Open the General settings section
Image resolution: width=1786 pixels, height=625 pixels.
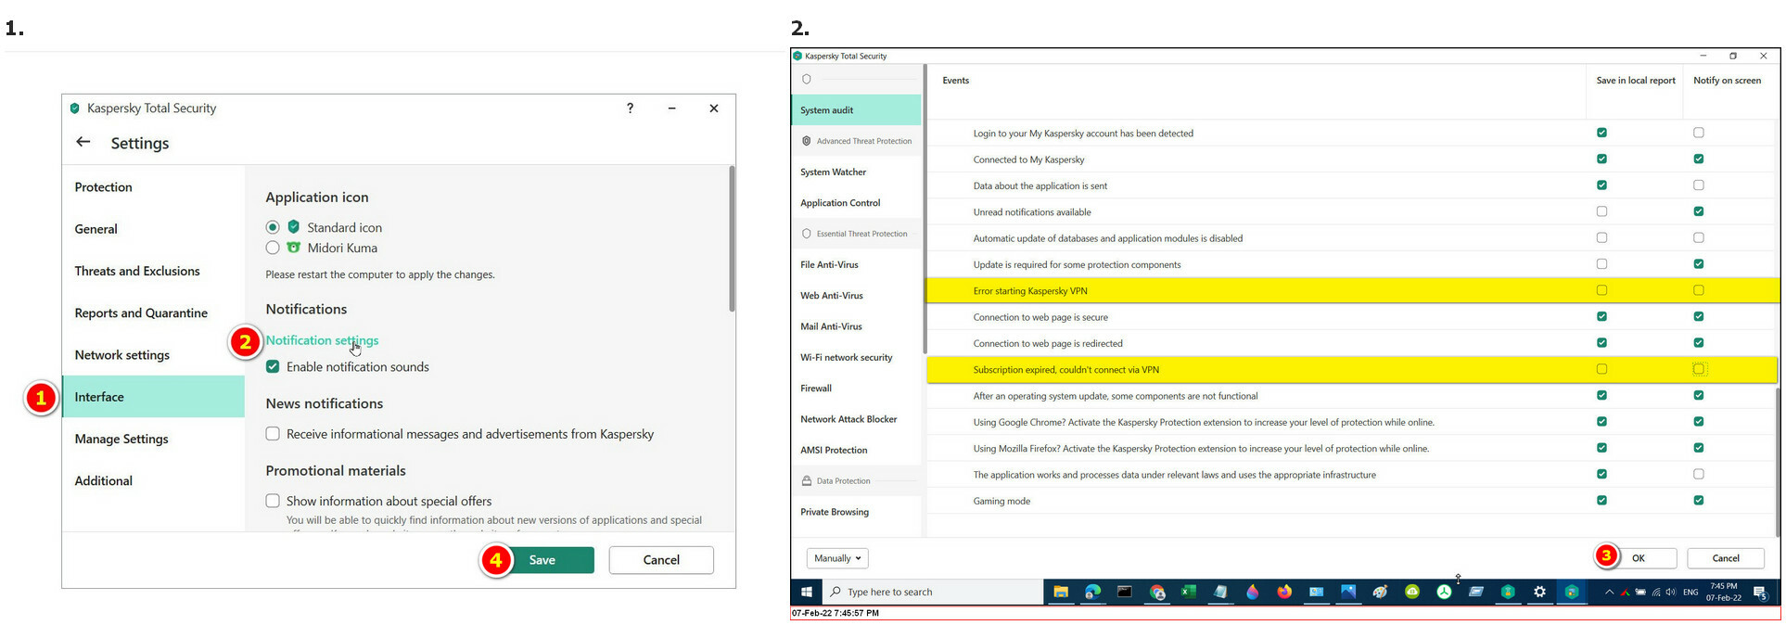point(153,229)
